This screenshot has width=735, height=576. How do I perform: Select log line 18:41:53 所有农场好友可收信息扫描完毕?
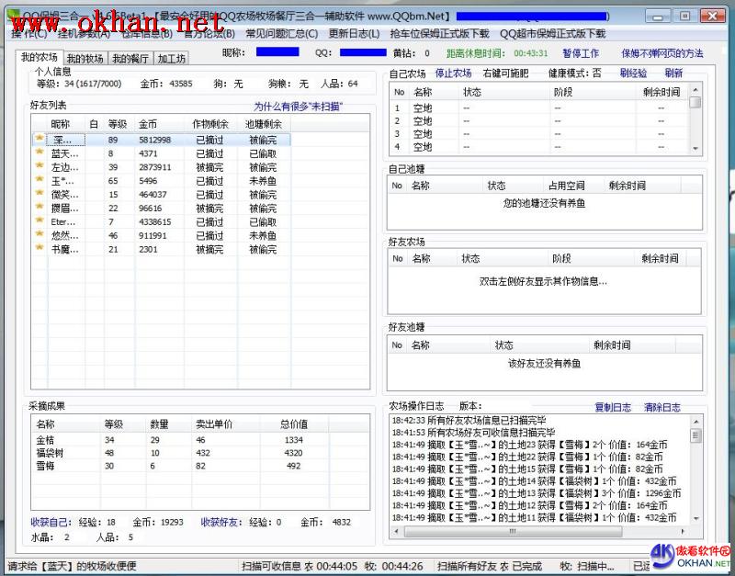click(474, 433)
